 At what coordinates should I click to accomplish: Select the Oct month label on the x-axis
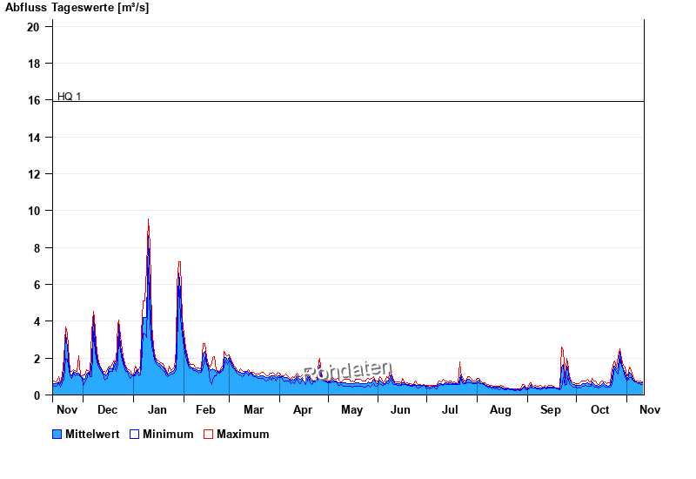pyautogui.click(x=600, y=409)
